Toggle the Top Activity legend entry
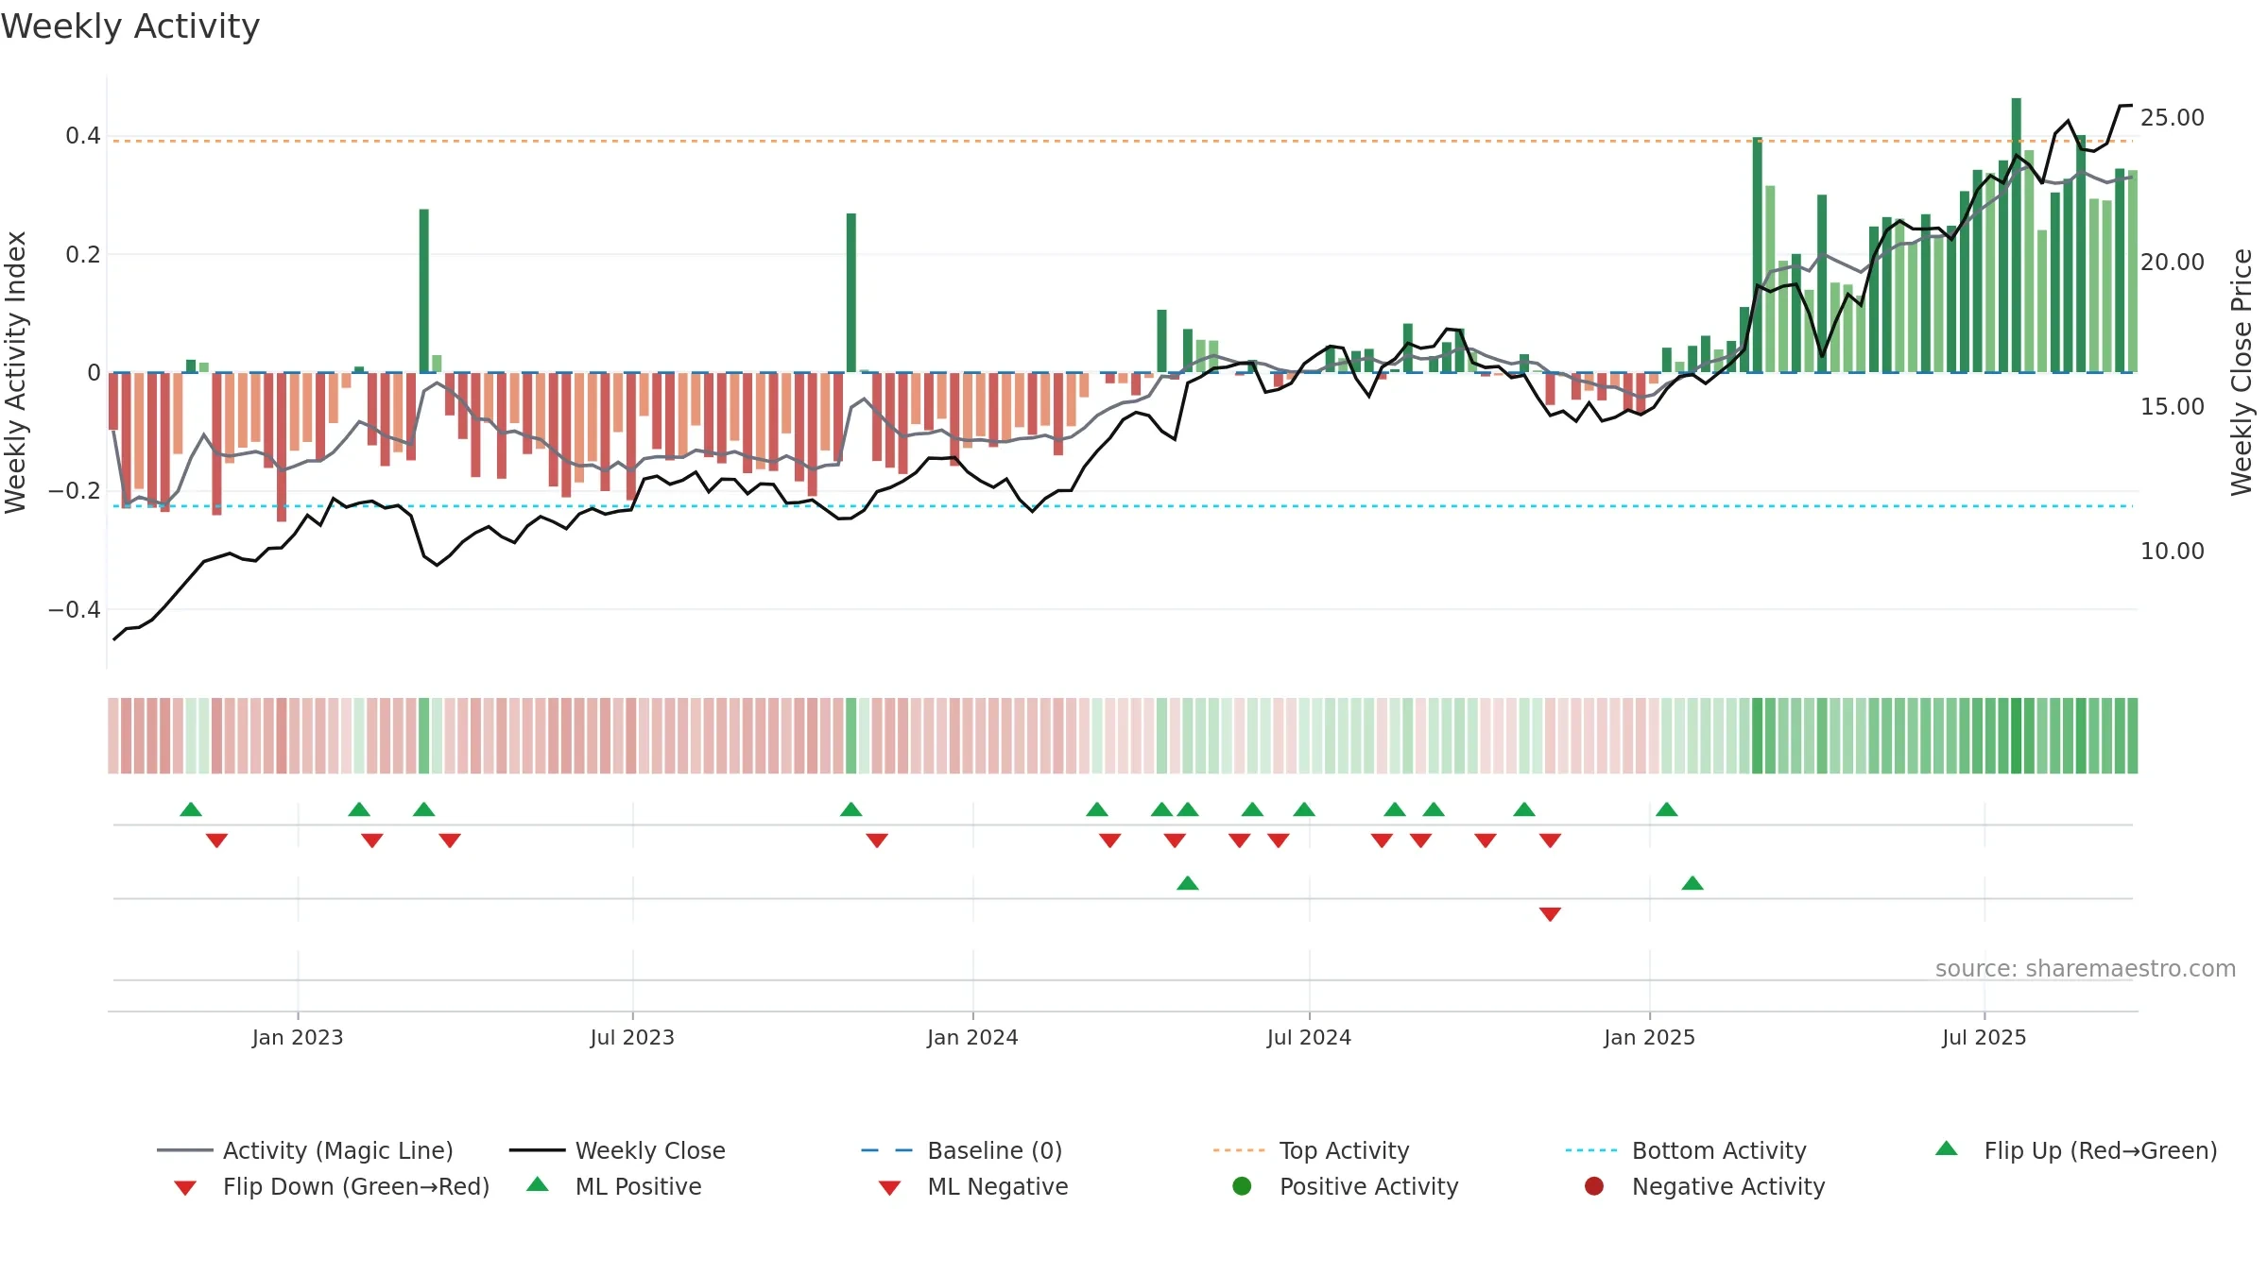 pos(1311,1150)
